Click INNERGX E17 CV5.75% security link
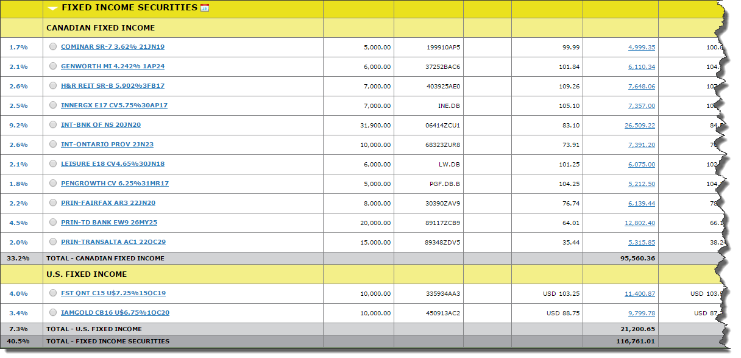 [x=114, y=106]
